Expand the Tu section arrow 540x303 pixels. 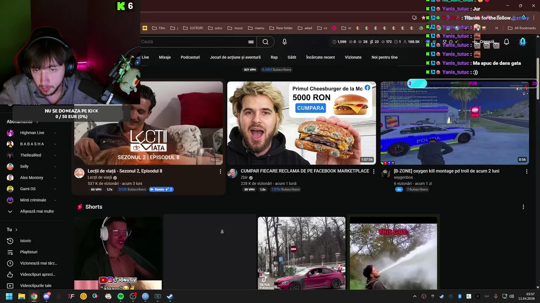[16, 230]
